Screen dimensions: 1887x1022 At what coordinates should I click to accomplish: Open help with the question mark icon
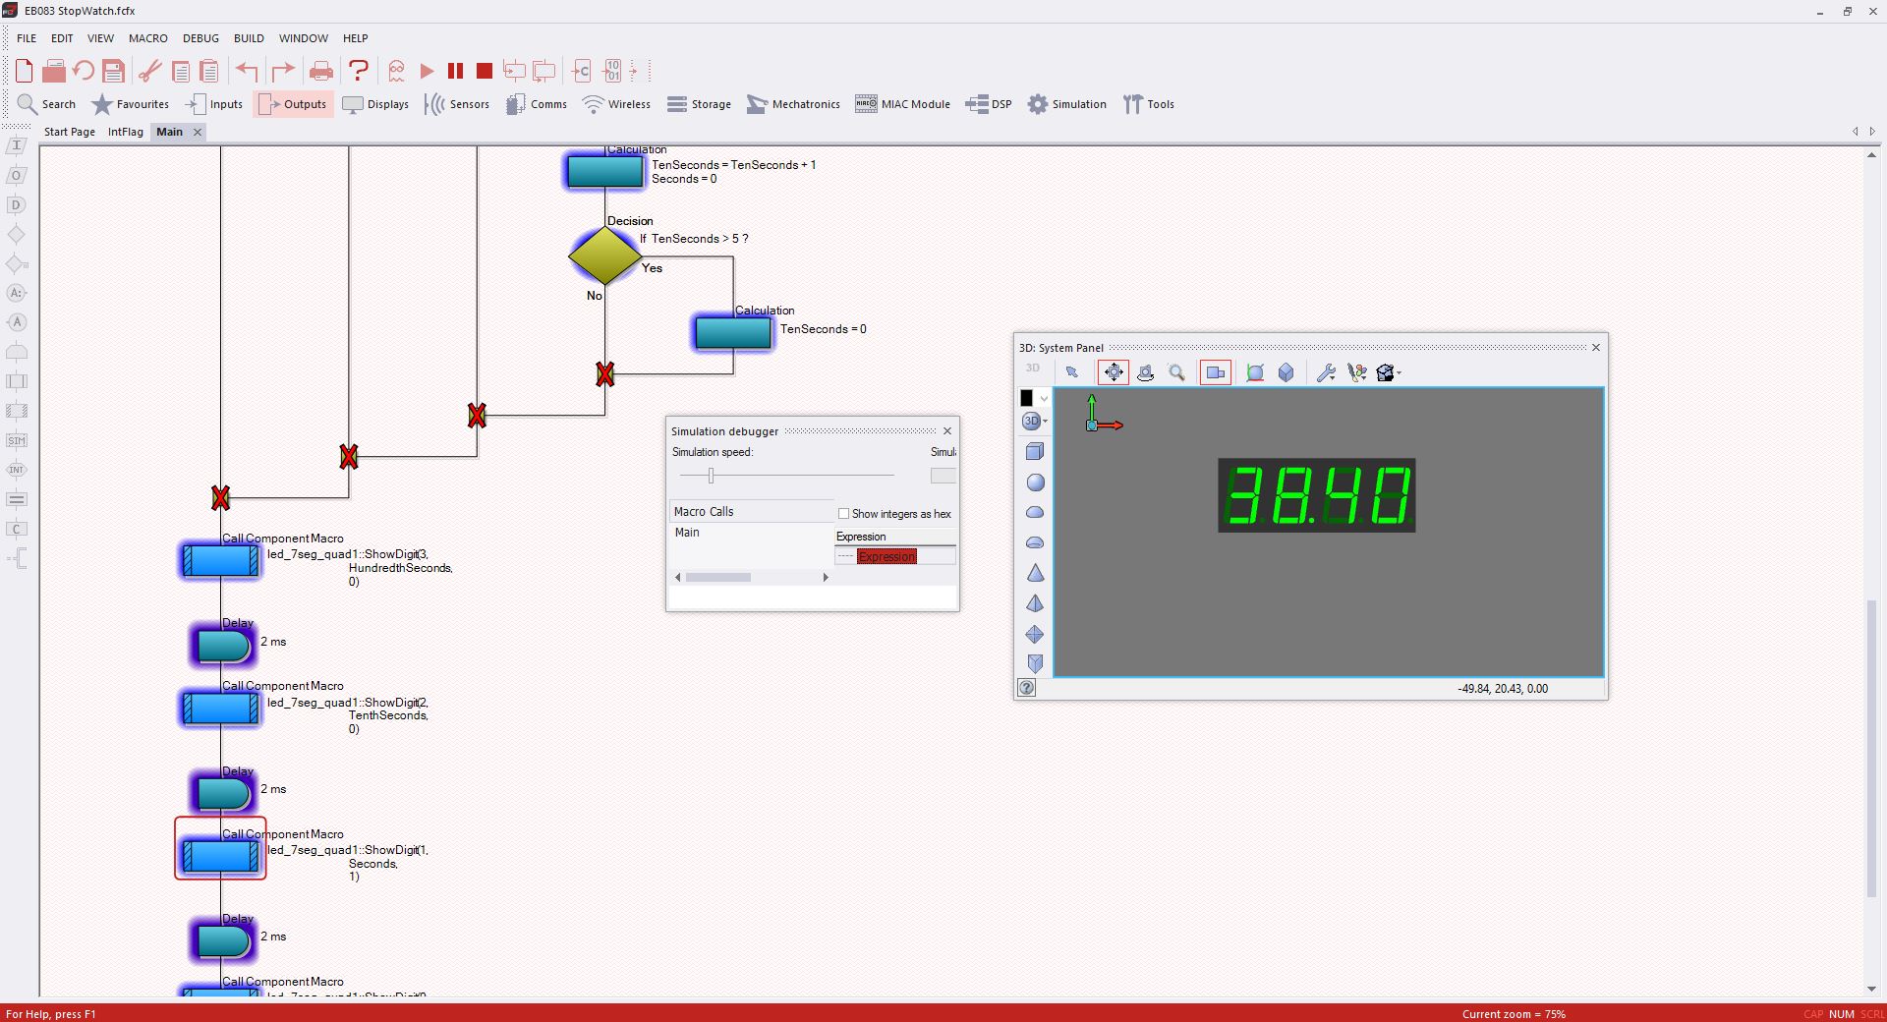[359, 71]
